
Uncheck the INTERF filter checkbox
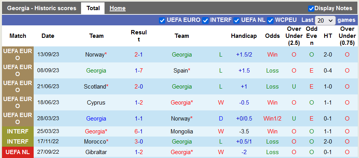click(x=205, y=20)
